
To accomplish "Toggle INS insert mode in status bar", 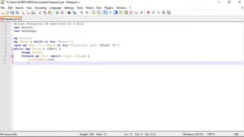I will [x=236, y=134].
